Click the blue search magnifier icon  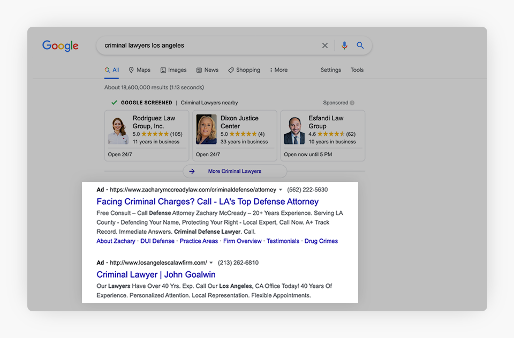pyautogui.click(x=360, y=46)
